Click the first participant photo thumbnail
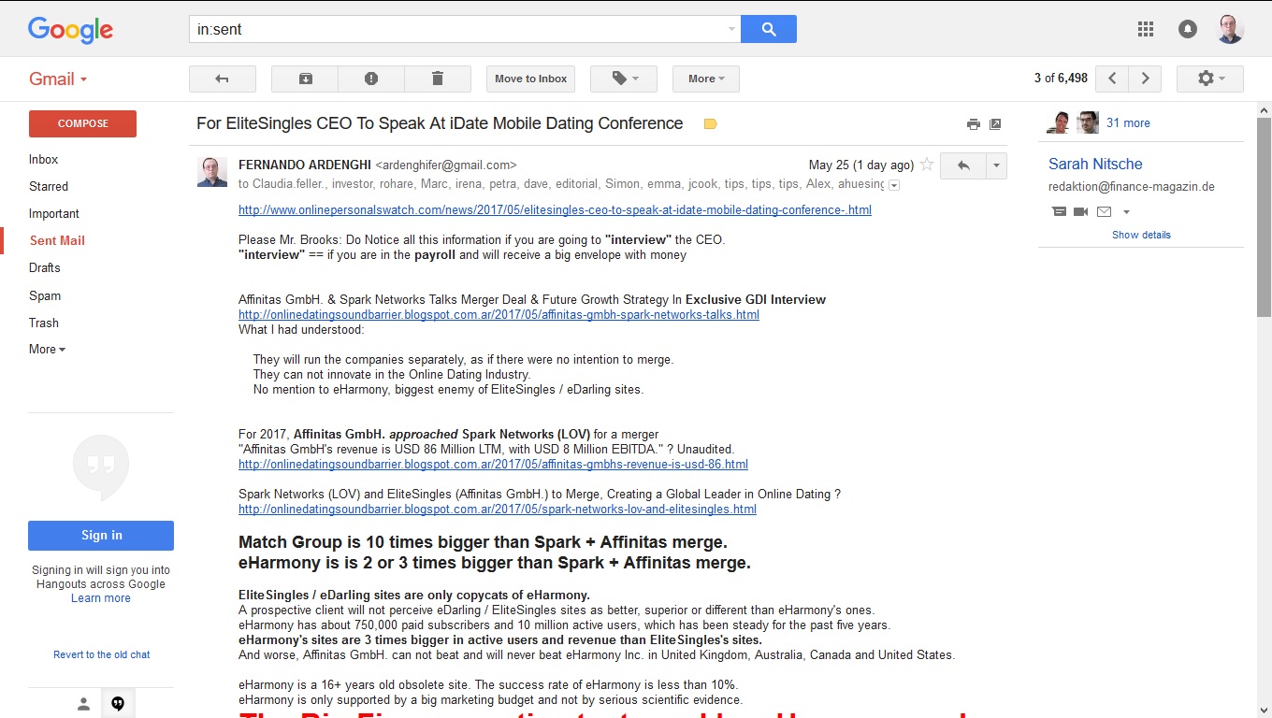 pos(1060,122)
